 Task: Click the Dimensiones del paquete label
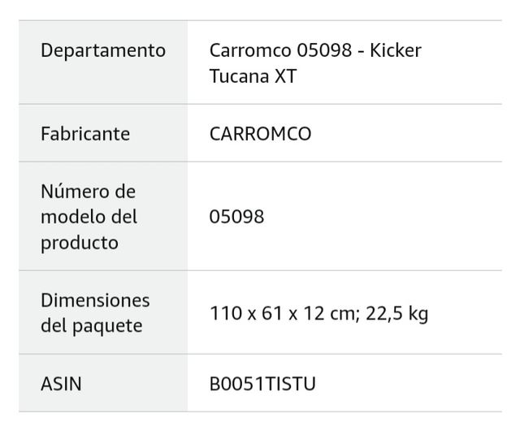pyautogui.click(x=95, y=312)
